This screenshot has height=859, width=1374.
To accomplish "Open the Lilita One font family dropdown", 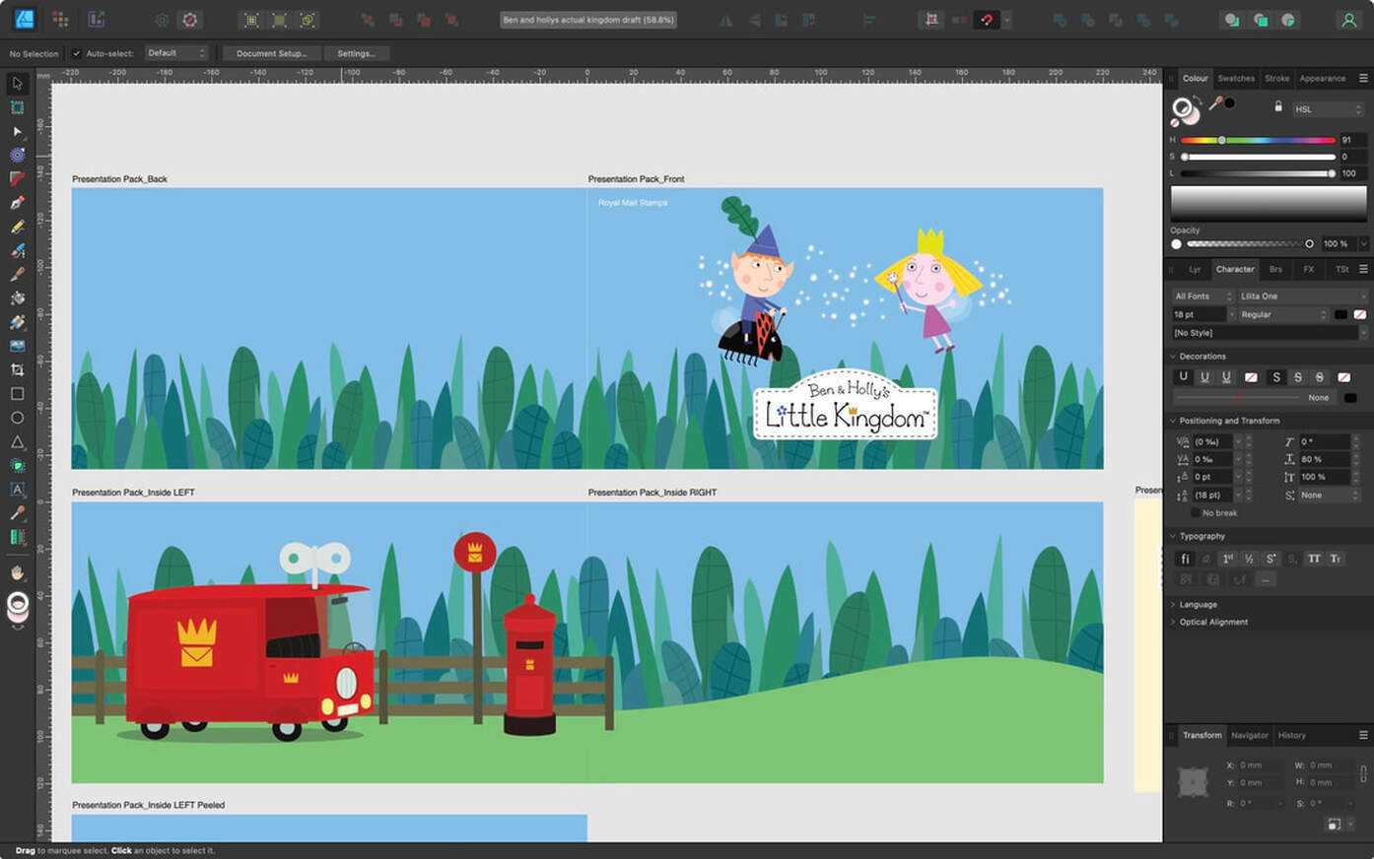I will [1303, 296].
